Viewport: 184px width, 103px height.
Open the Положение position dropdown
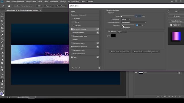pyautogui.click(x=126, y=19)
